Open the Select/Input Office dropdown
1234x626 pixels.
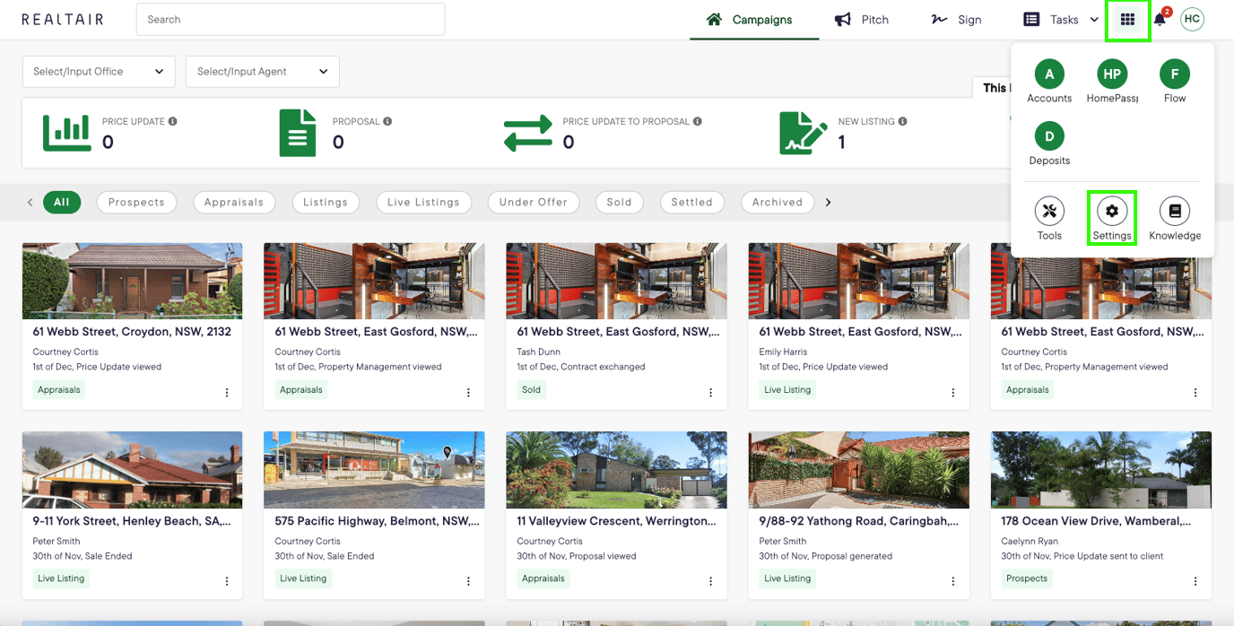click(98, 71)
